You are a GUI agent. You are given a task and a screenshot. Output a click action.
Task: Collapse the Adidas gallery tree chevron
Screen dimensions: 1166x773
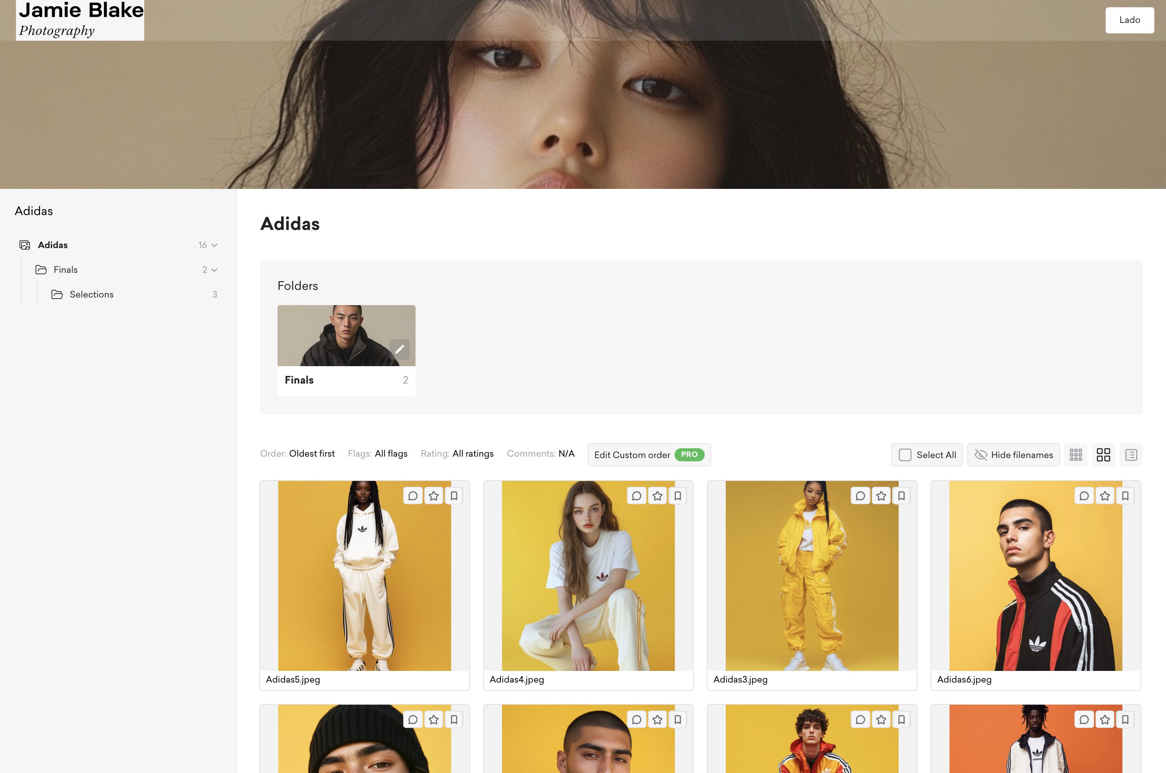click(x=214, y=245)
